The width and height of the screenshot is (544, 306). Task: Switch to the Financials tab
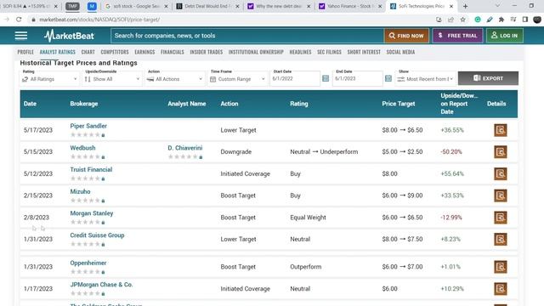tap(173, 52)
